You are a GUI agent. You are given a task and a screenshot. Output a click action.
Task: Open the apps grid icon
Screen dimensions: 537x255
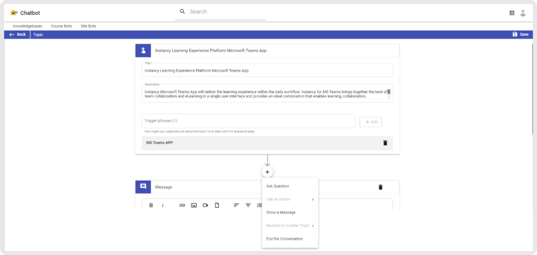tap(512, 13)
